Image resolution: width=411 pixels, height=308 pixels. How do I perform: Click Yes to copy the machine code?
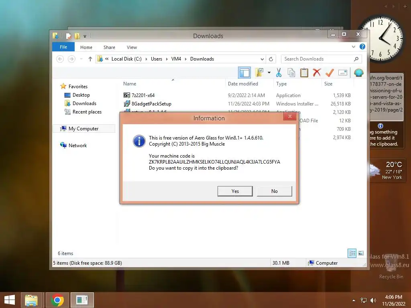pos(235,191)
